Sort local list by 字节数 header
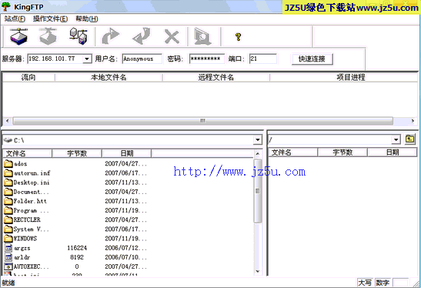 (77, 153)
